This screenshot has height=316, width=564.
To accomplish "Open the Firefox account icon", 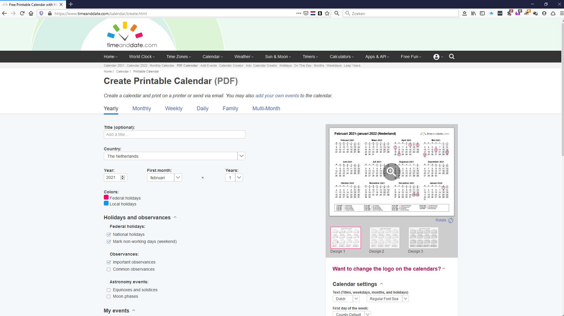I will 544,13.
